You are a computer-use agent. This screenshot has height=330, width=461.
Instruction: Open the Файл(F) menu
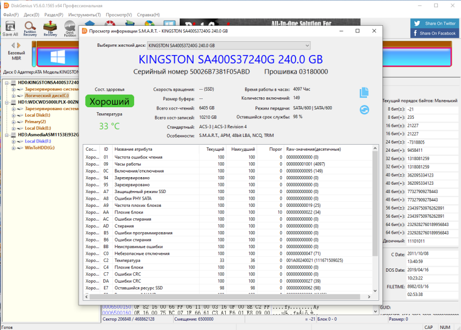point(11,15)
